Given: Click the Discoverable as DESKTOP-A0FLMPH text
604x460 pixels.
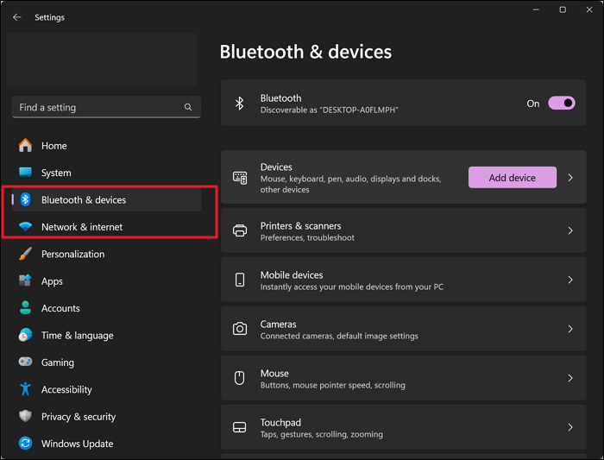Looking at the screenshot, I should pos(330,110).
